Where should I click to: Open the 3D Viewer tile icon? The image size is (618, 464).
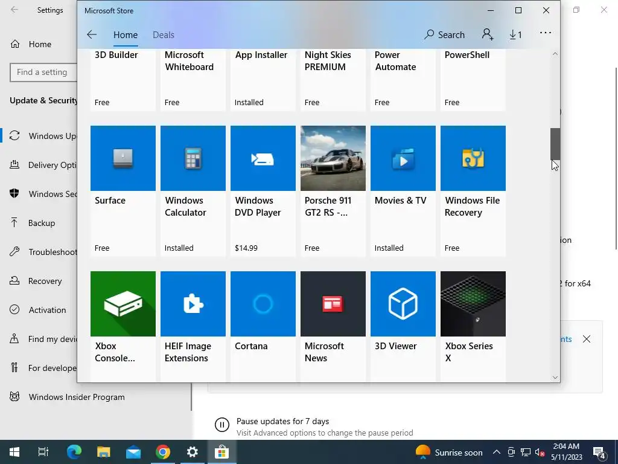click(403, 304)
